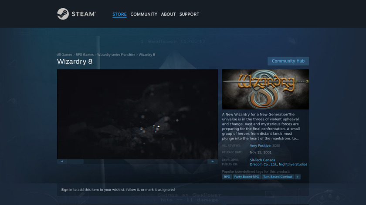Navigate to All Games breadcrumb
Viewport: 366px width, 205px height.
coord(64,55)
